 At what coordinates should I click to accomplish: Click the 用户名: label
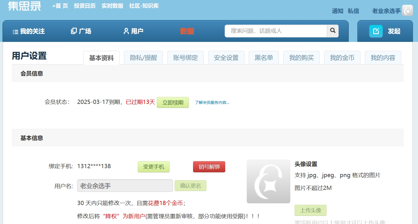[x=64, y=186]
